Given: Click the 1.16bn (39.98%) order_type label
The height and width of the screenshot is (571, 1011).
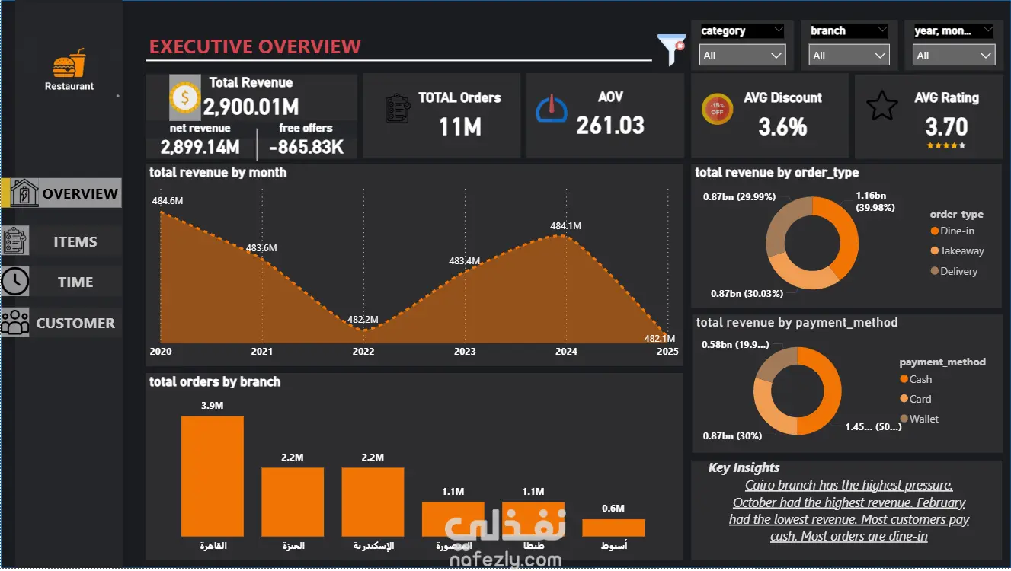Looking at the screenshot, I should click(875, 202).
